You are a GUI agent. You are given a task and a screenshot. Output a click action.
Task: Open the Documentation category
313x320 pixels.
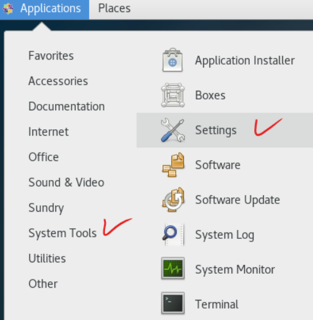pos(66,106)
